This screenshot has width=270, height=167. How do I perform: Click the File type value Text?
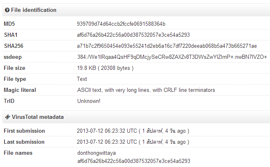[x=82, y=79]
